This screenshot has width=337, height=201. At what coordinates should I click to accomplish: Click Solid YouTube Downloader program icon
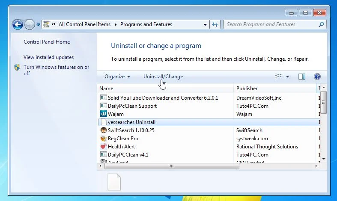(x=103, y=98)
